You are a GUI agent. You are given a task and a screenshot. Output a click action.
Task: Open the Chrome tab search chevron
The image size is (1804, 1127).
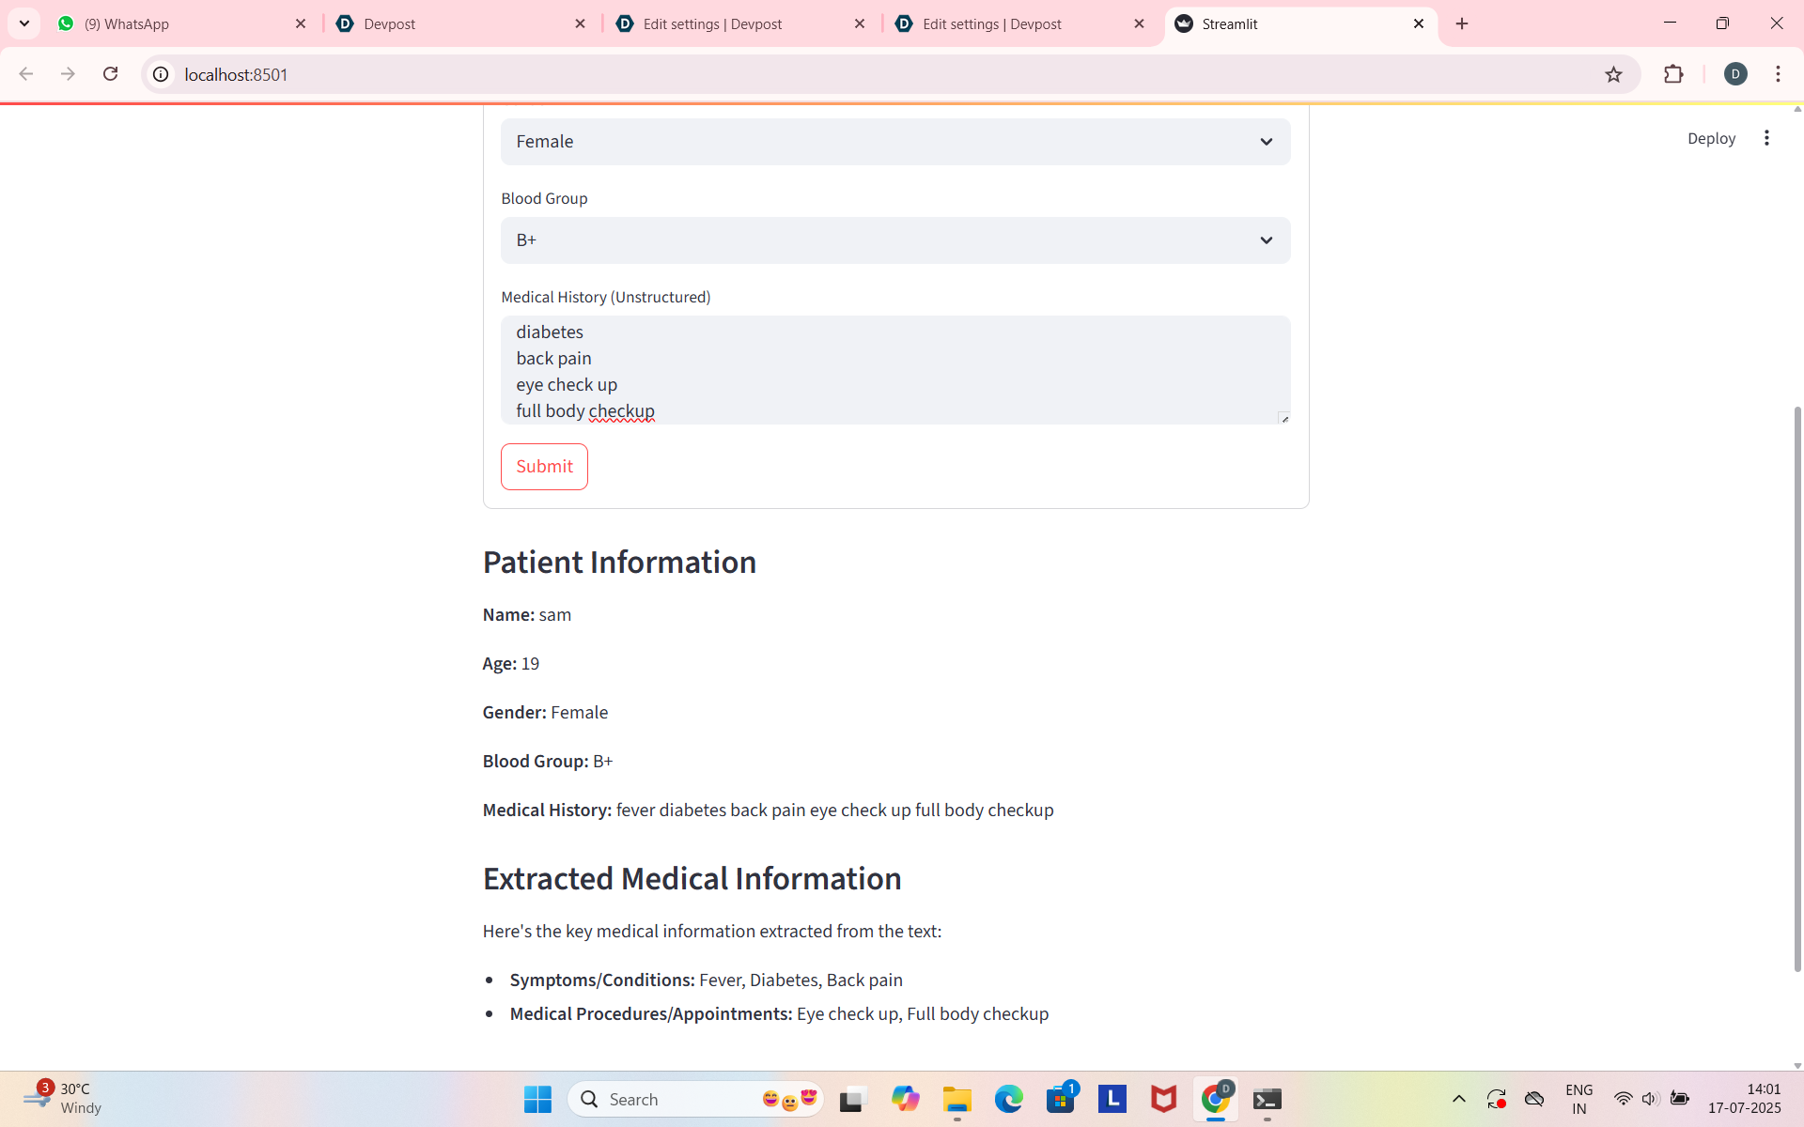pos(24,23)
